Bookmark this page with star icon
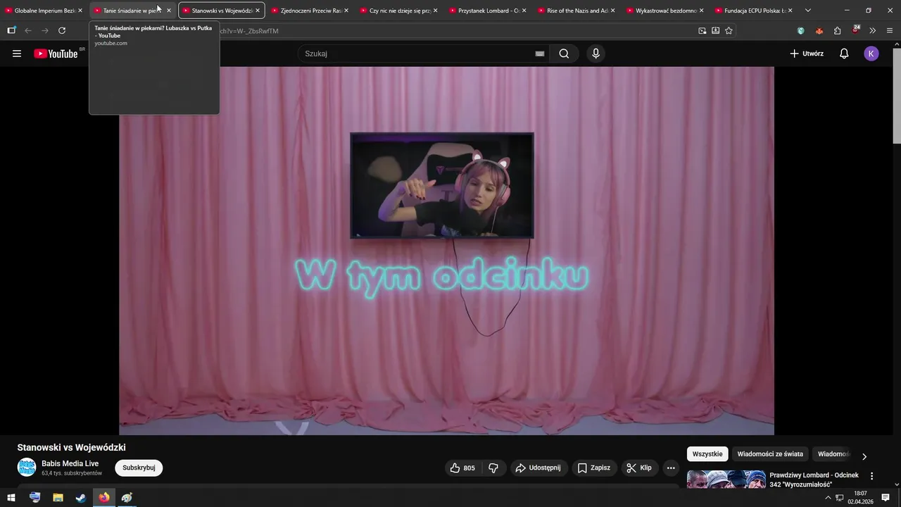The image size is (901, 507). [729, 30]
